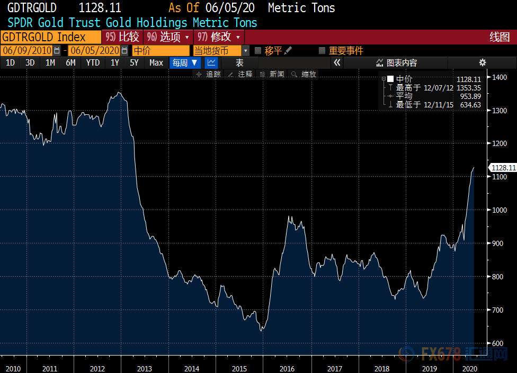517x373 pixels.
Task: Select the 3D range tab
Action: [x=30, y=62]
